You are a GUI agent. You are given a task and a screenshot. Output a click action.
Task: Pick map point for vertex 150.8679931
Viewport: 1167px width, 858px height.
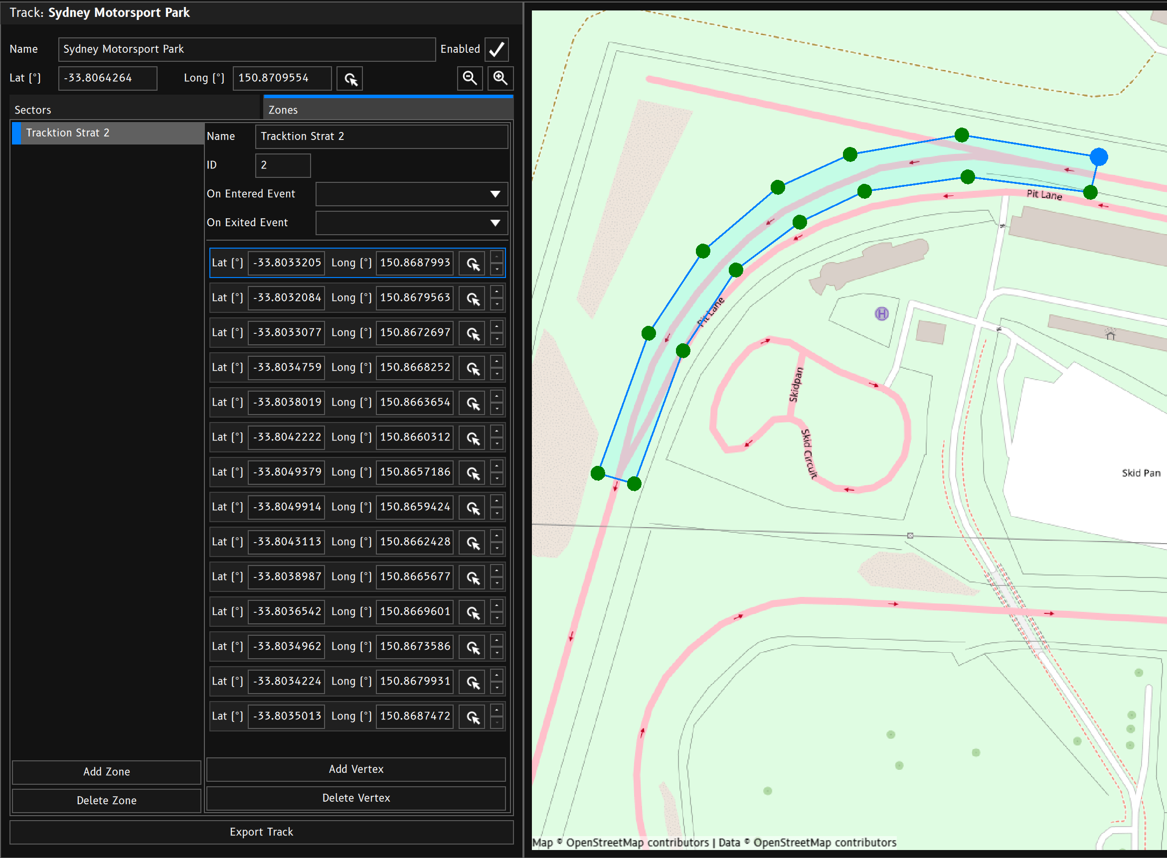click(x=472, y=682)
